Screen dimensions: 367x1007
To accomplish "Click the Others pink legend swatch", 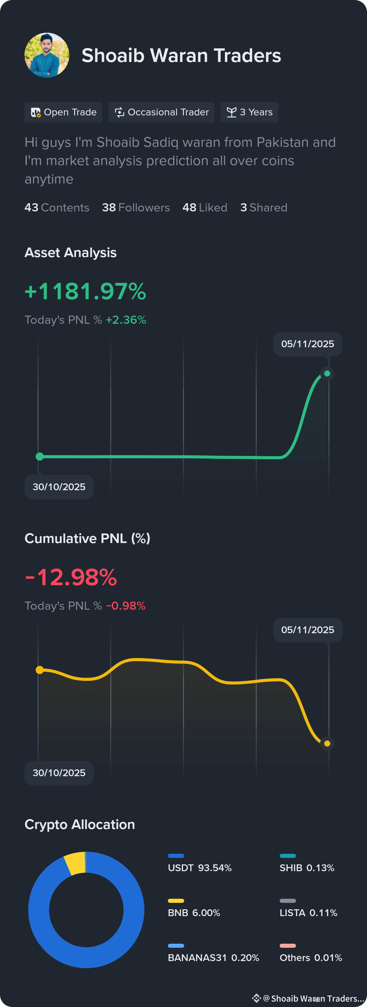I will point(288,946).
